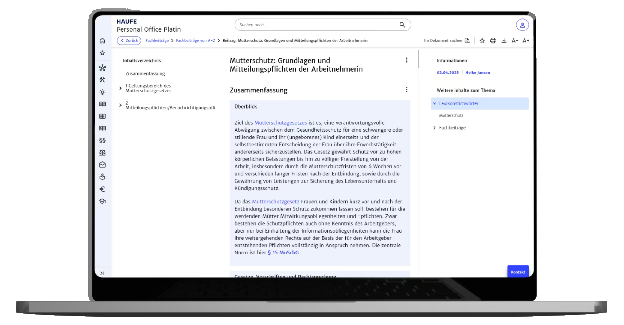Expand the sidebar with bottom arrow
Screen dimensions: 624x325
pyautogui.click(x=102, y=273)
